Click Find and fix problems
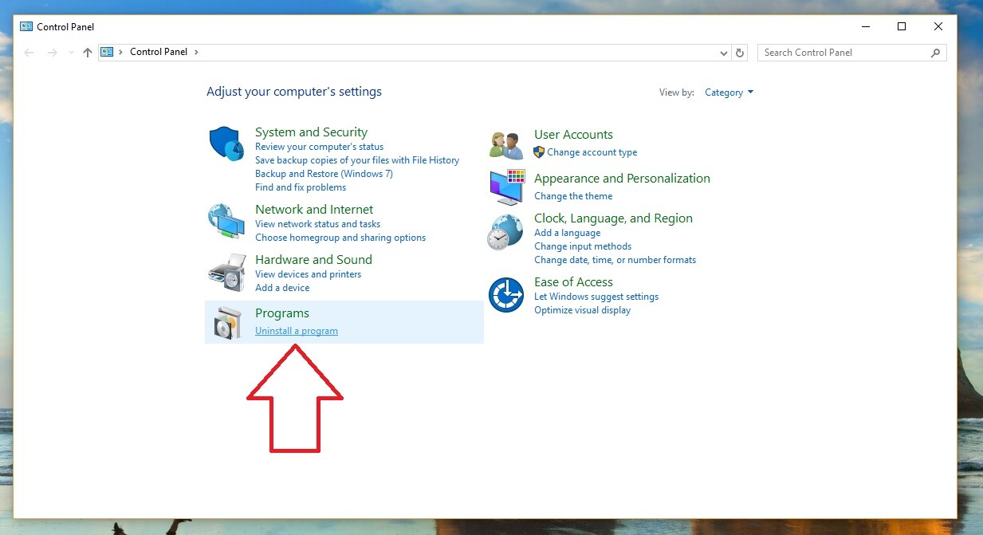The width and height of the screenshot is (983, 535). [301, 187]
